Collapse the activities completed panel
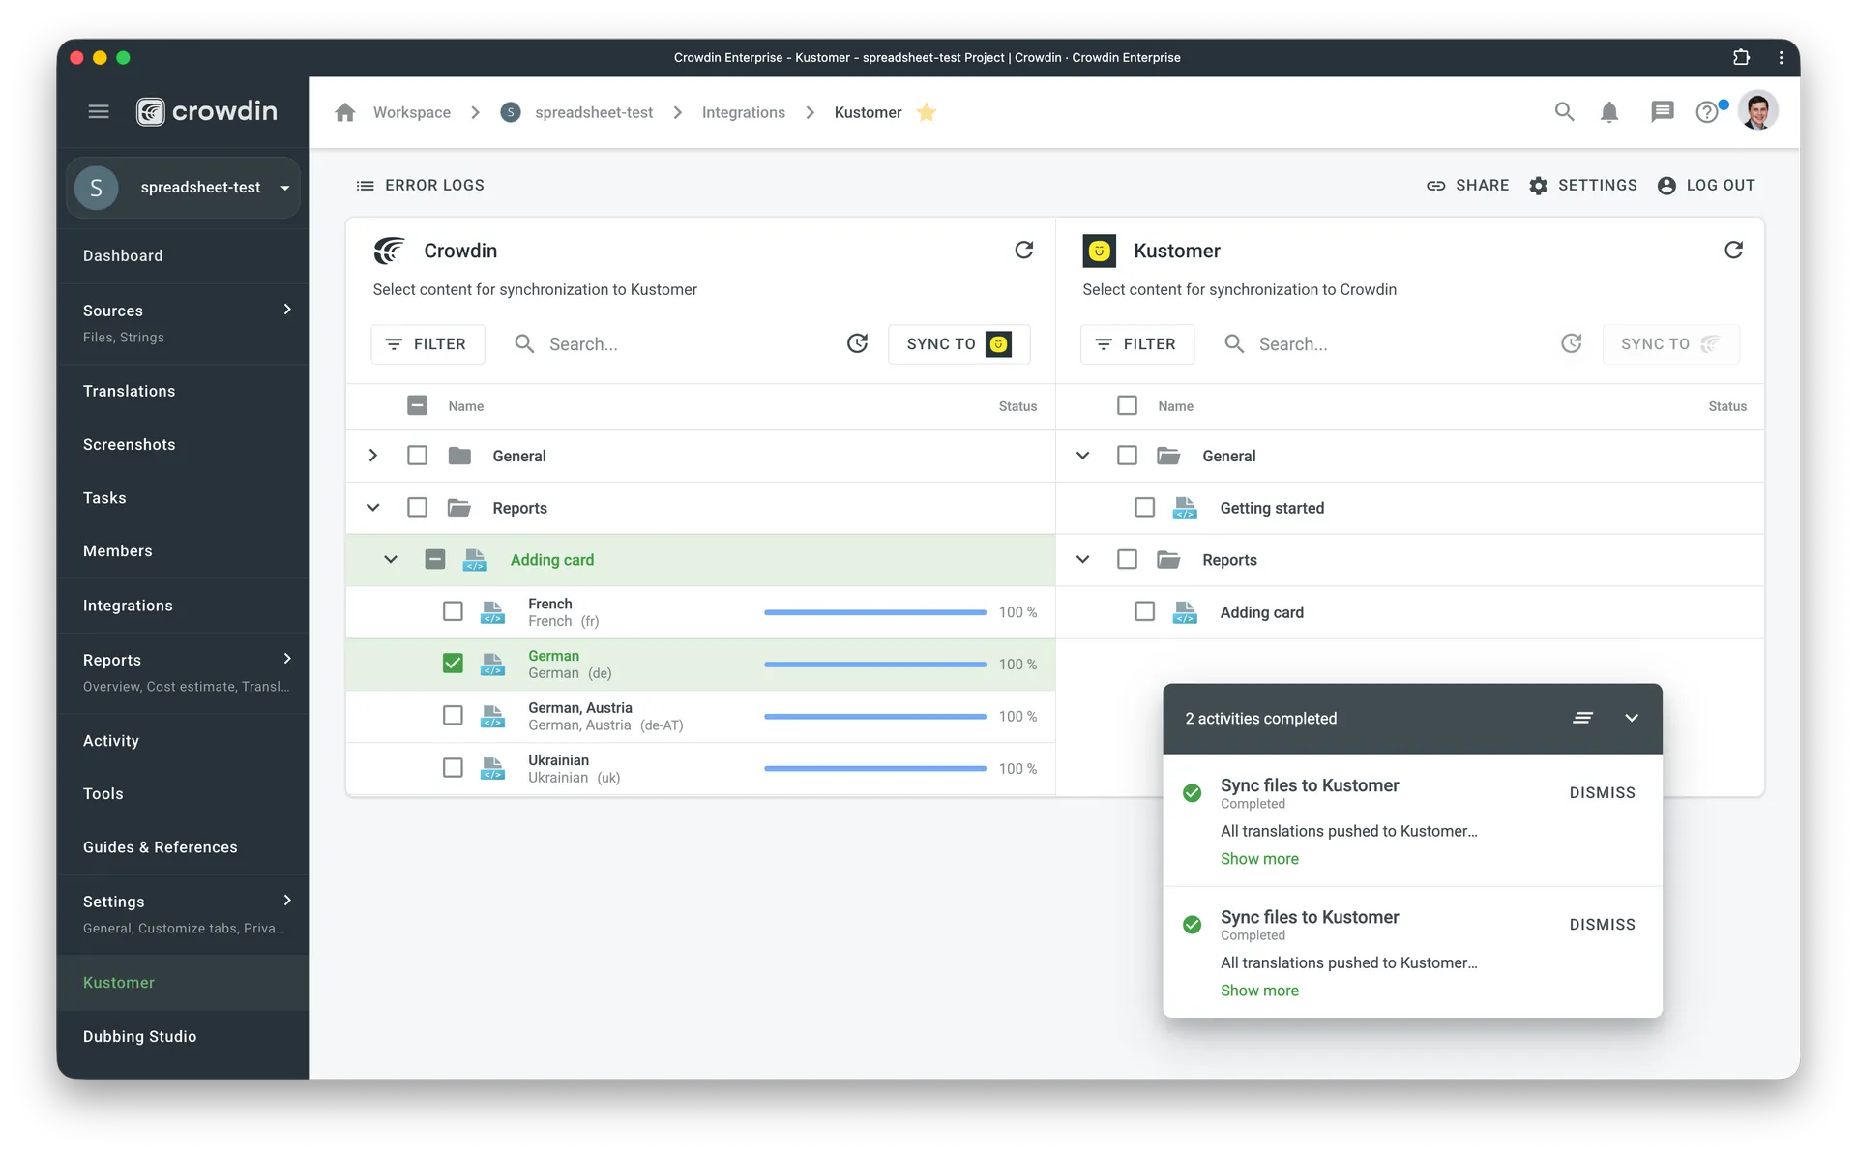Screen dimensions: 1857x1154 [x=1631, y=718]
